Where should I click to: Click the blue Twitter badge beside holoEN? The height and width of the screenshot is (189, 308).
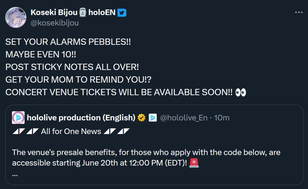click(122, 13)
